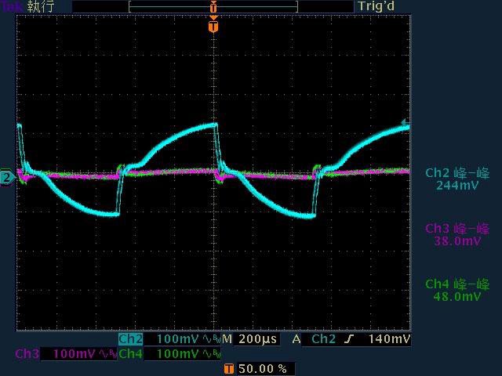Click the record view bar at top
Screen dimensions: 502x376
point(213,6)
